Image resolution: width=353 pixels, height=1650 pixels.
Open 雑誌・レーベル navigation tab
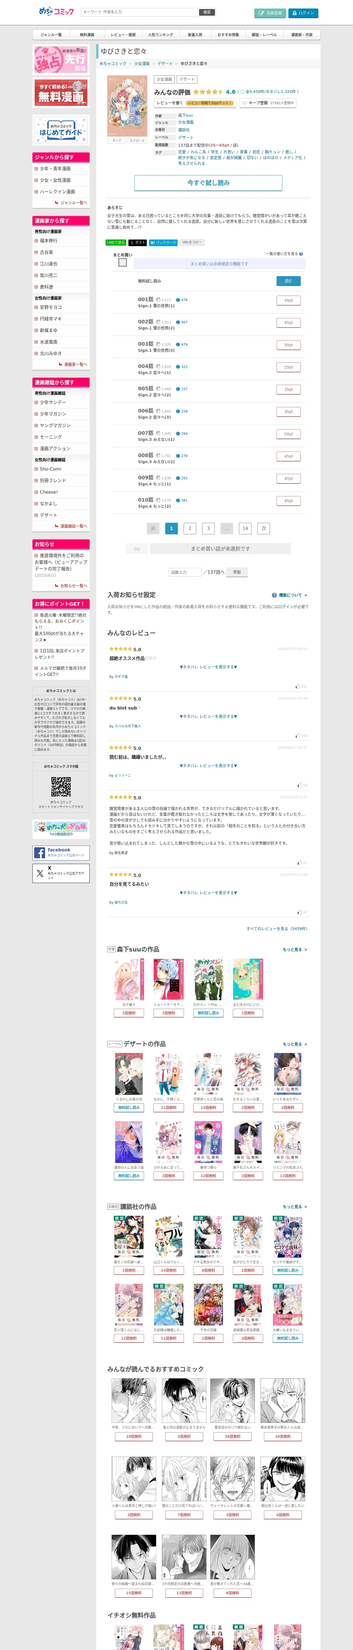[x=264, y=35]
